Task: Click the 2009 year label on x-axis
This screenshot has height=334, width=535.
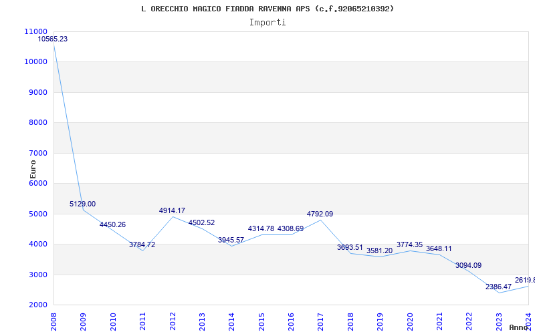Action: pyautogui.click(x=83, y=321)
